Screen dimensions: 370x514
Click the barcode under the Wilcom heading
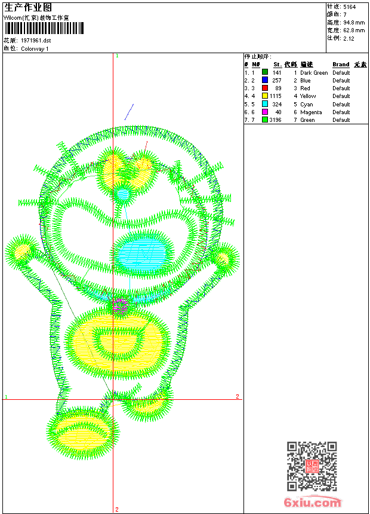44,29
